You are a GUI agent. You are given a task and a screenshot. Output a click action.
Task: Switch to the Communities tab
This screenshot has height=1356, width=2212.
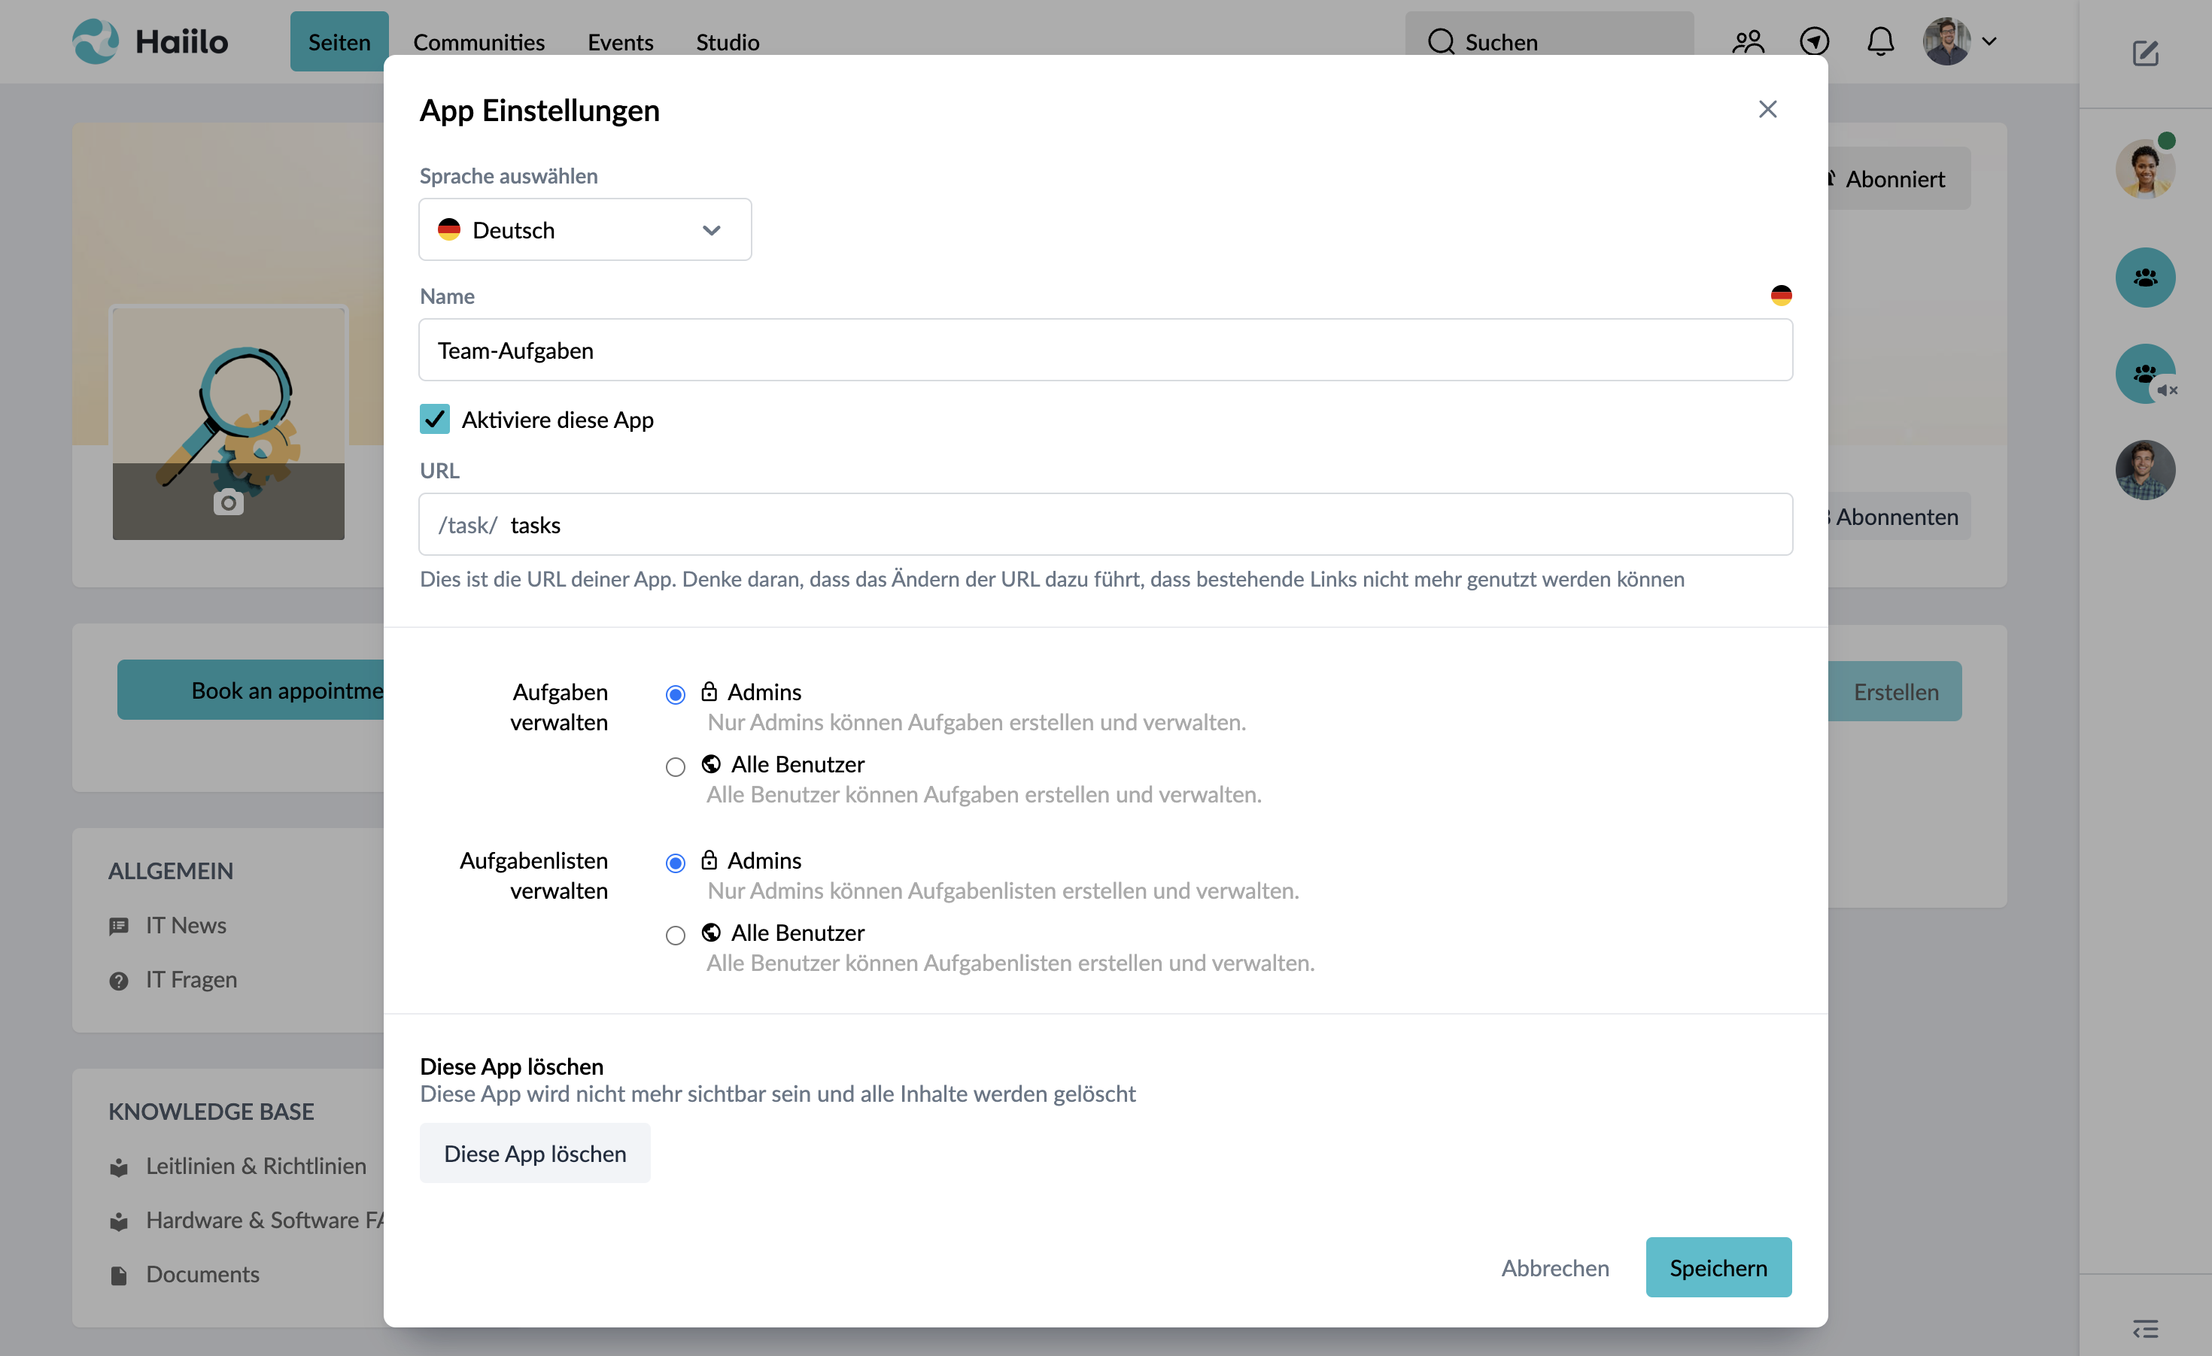479,41
